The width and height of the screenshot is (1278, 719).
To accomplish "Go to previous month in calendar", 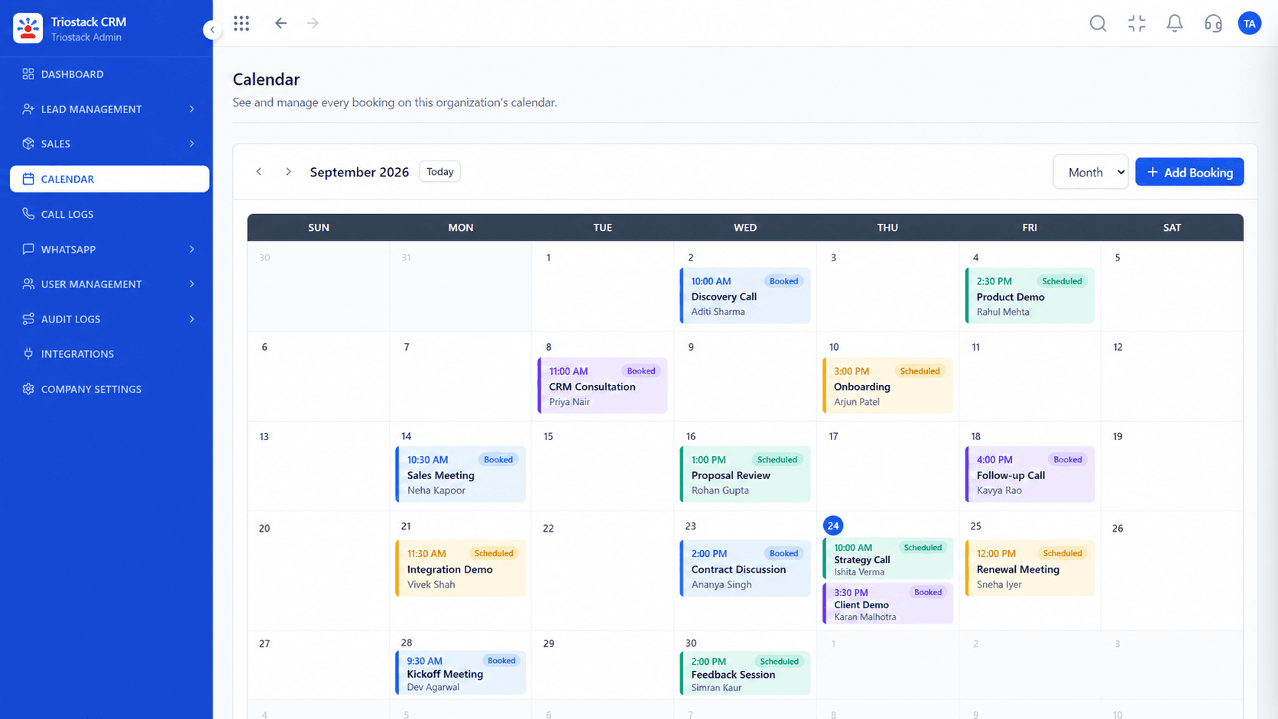I will [259, 172].
